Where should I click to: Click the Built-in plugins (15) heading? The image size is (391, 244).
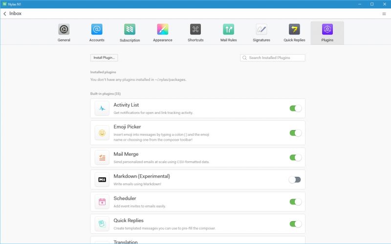[106, 94]
